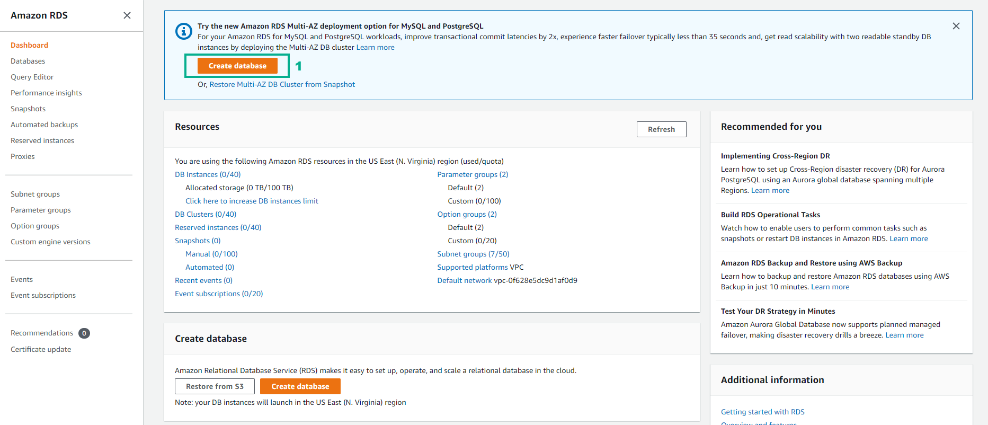Viewport: 988px width, 425px height.
Task: Learn more about Test Your DR Strategy
Action: 904,335
